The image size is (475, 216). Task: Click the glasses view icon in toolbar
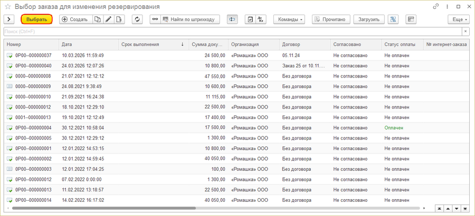(x=155, y=19)
